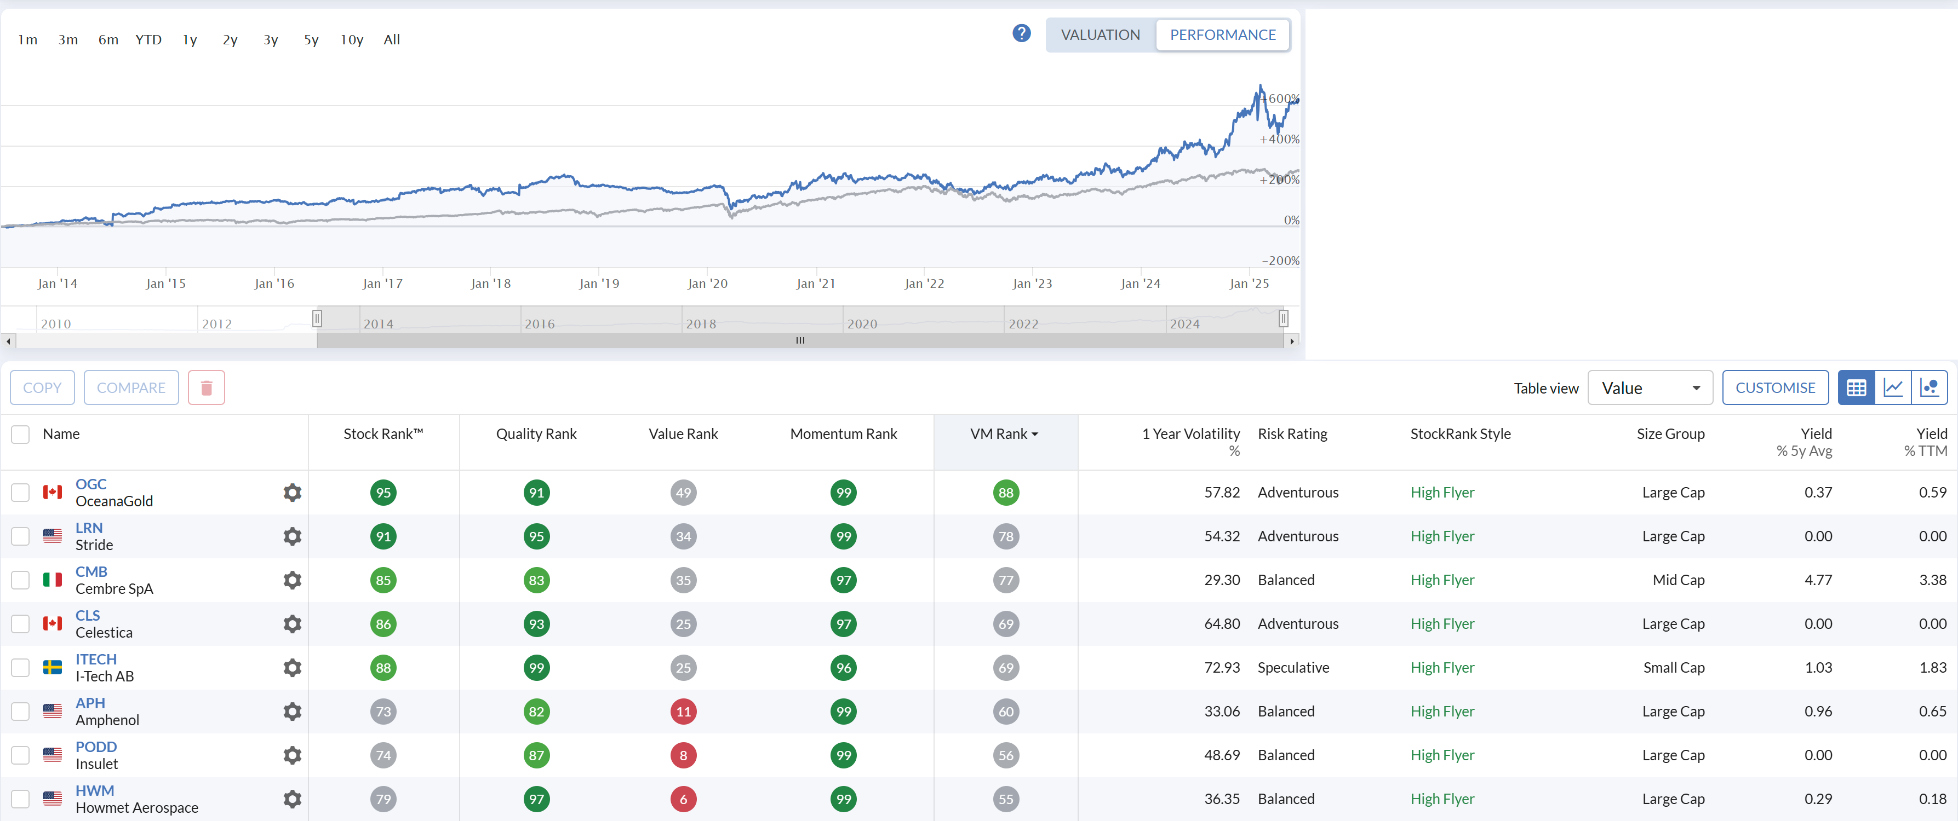Select the 10y chart time range
Viewport: 1958px width, 821px height.
[x=352, y=39]
